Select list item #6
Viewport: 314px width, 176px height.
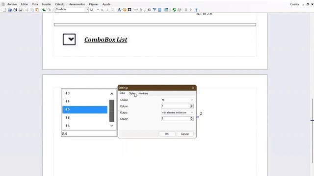(x=85, y=118)
